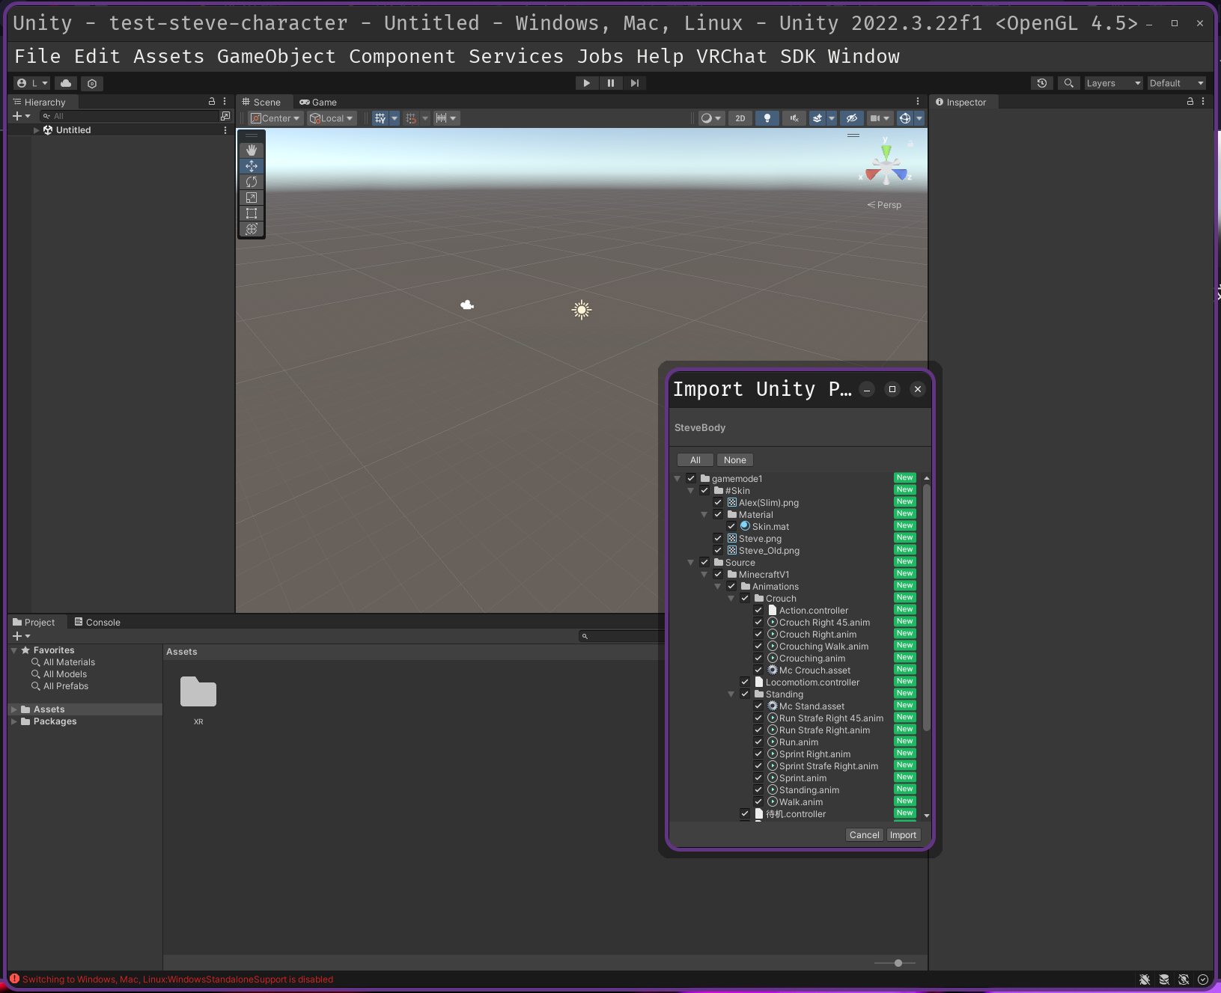This screenshot has width=1221, height=993.
Task: Open Undo History clock icon
Action: click(1042, 83)
